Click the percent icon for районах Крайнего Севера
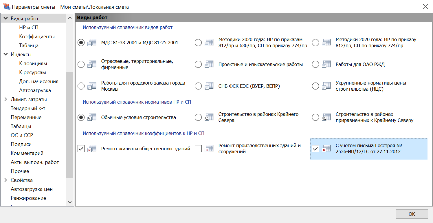Viewport: 433px width, 223px height. pyautogui.click(x=209, y=117)
